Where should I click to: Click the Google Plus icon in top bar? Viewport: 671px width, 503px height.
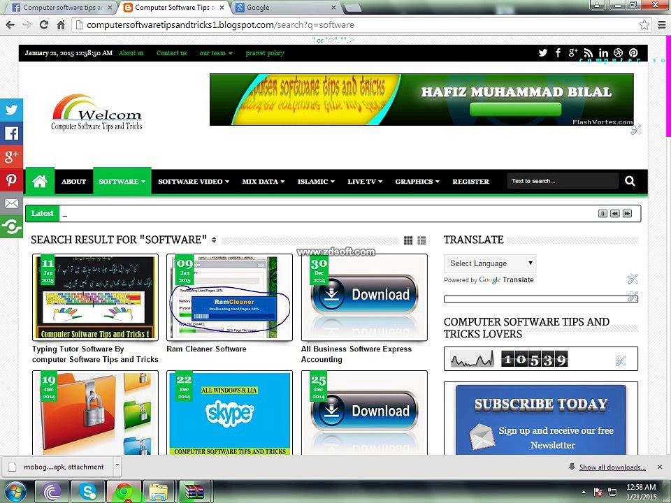tap(573, 53)
